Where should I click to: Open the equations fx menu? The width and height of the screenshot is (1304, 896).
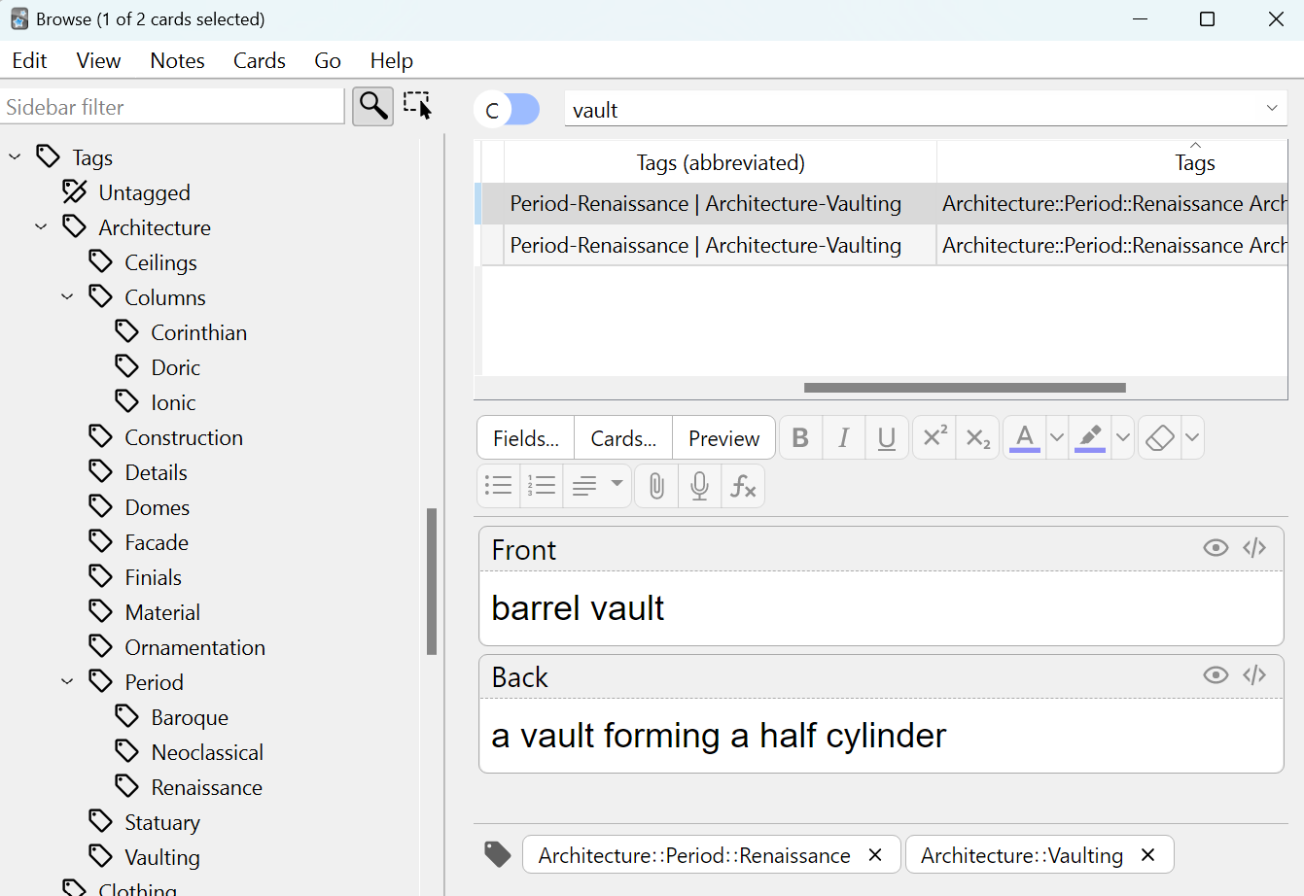coord(743,486)
